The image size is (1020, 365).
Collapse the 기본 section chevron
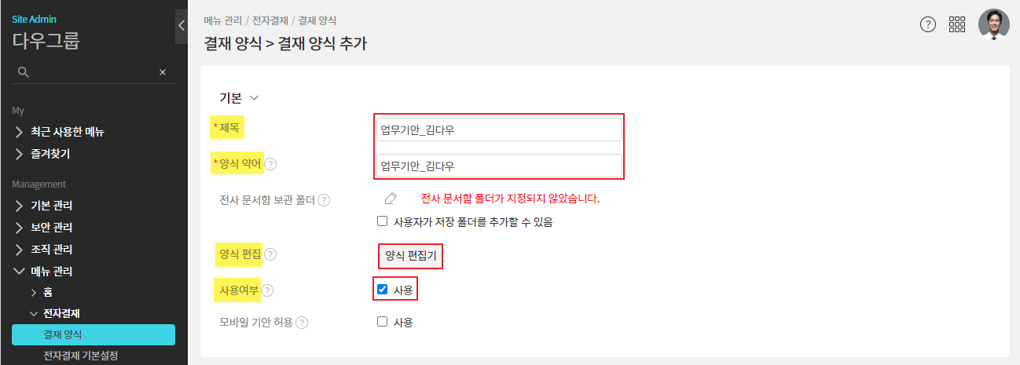point(254,98)
